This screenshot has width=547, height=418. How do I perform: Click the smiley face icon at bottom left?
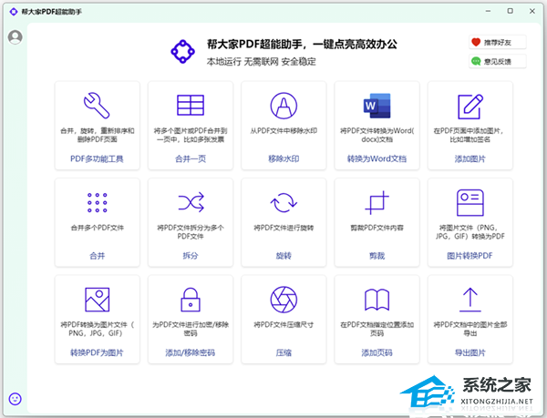coord(15,399)
